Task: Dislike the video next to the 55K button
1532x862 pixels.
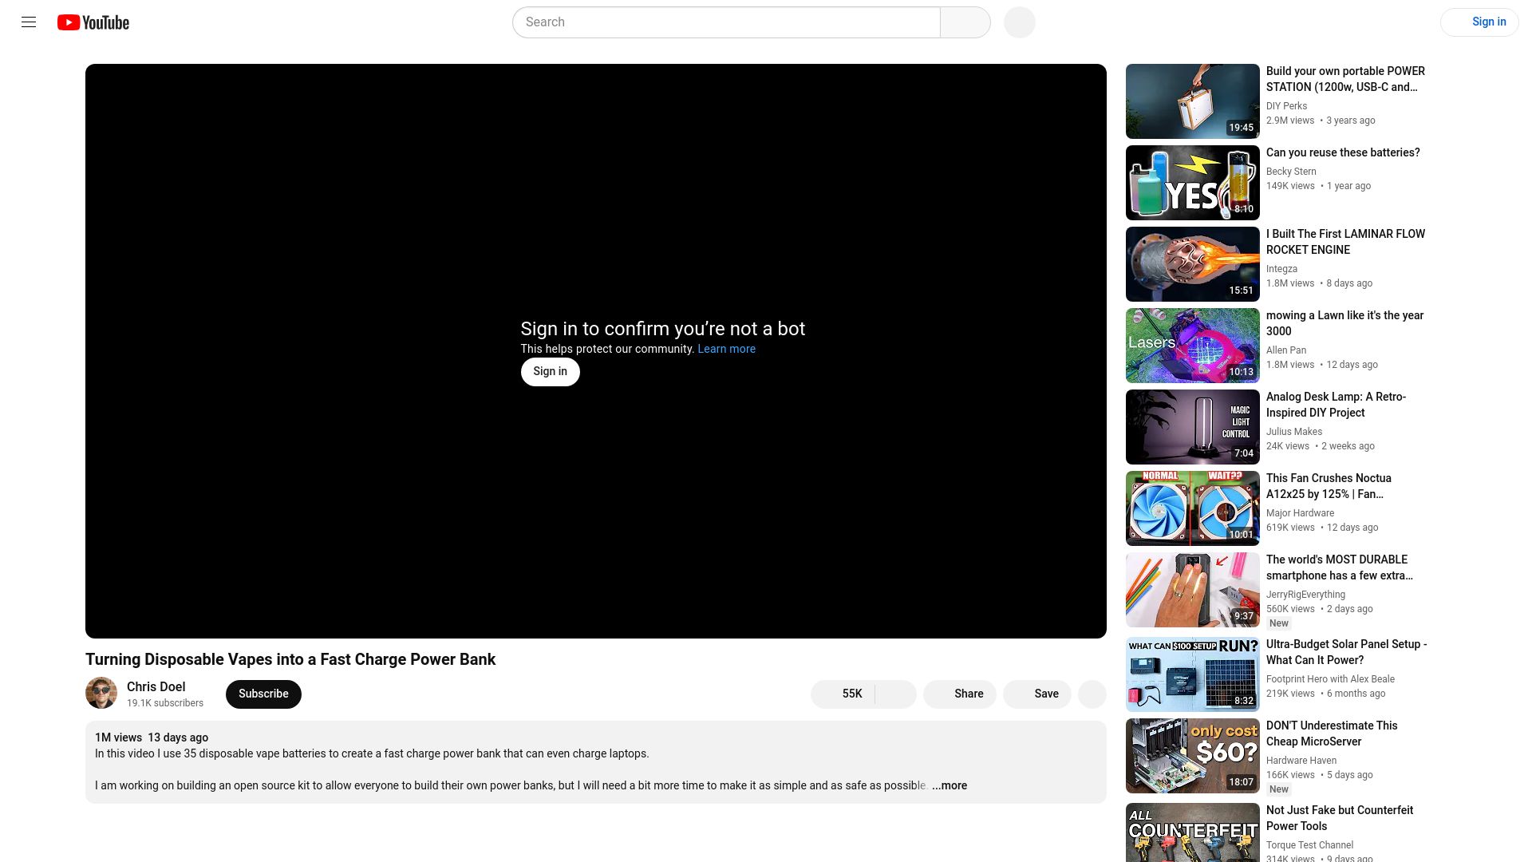Action: pos(896,694)
